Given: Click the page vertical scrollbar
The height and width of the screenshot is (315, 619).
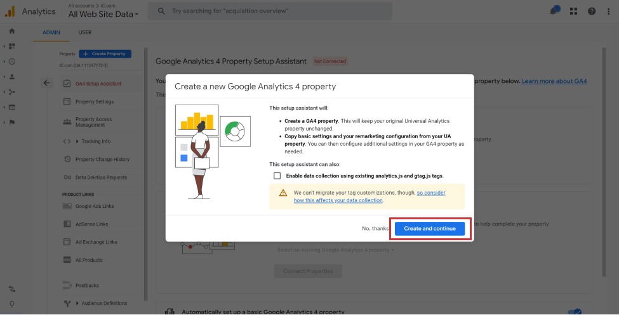Looking at the screenshot, I should (604, 162).
